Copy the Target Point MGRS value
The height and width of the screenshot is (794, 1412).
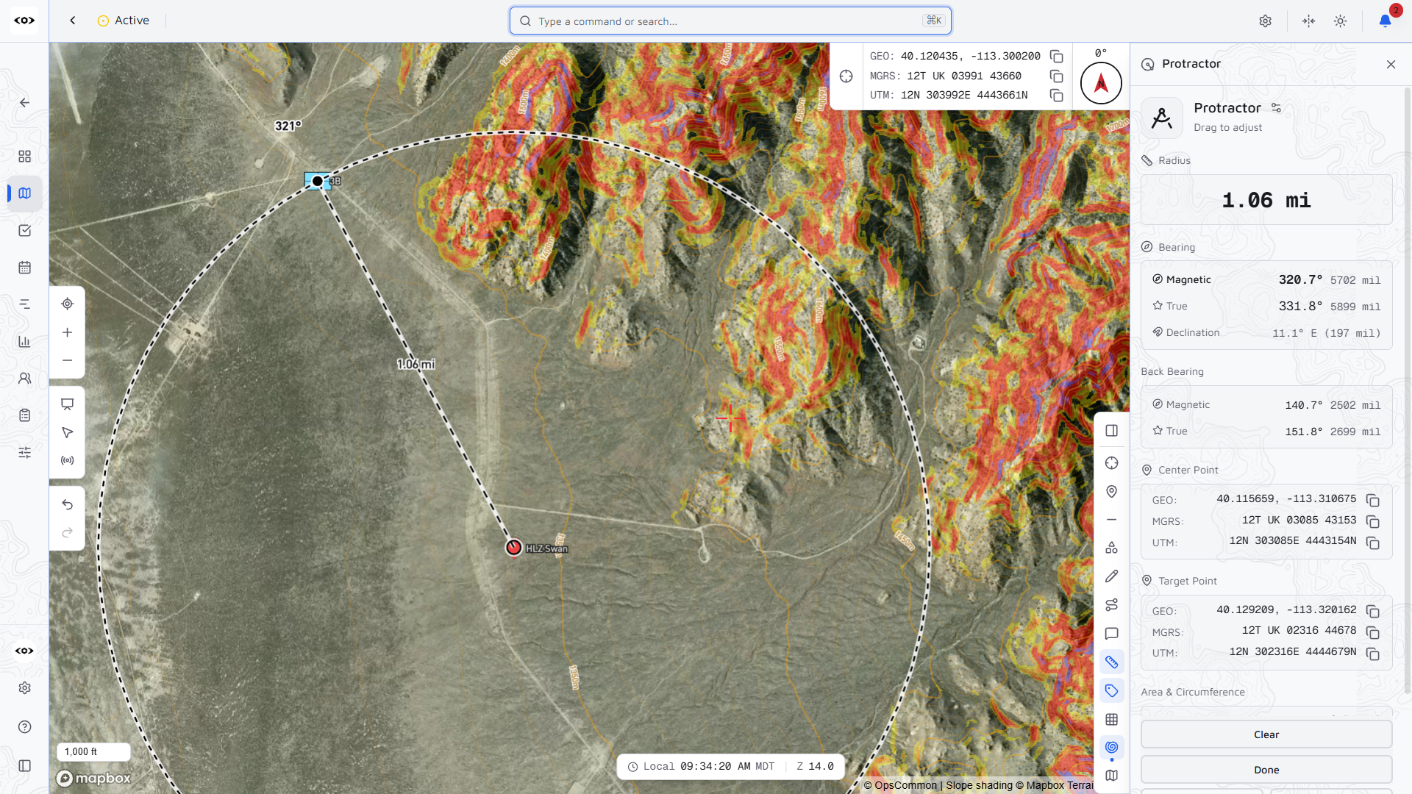[x=1372, y=632]
